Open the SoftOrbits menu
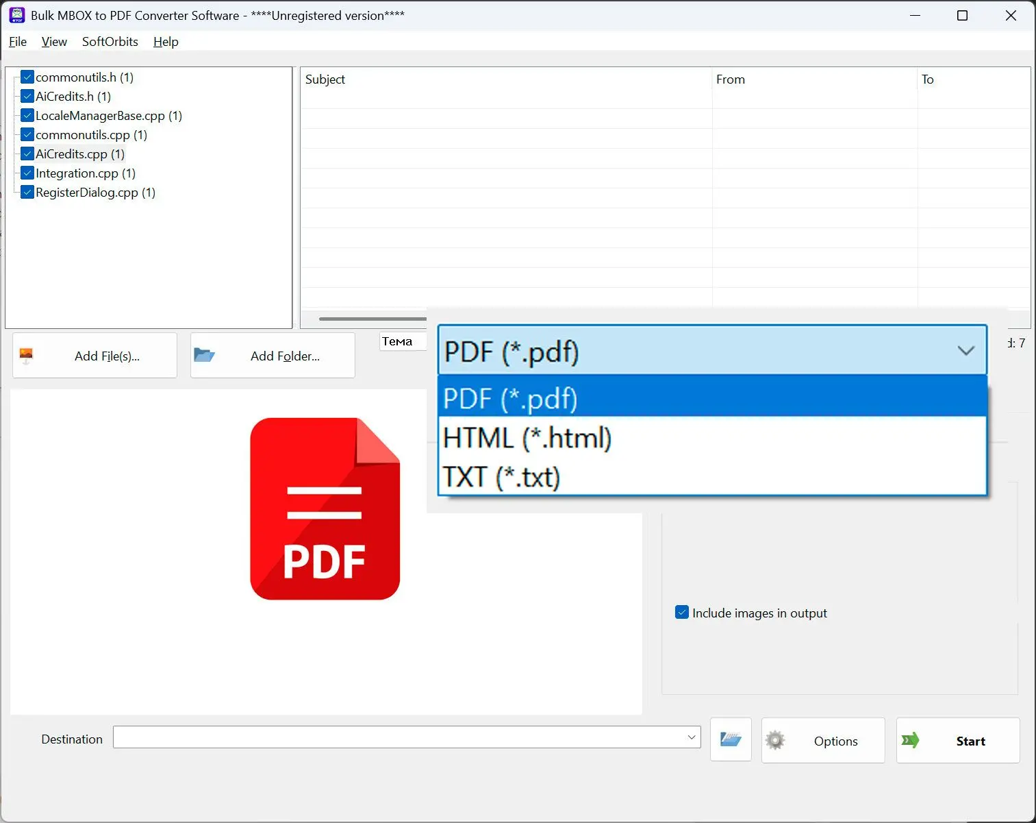 (110, 42)
